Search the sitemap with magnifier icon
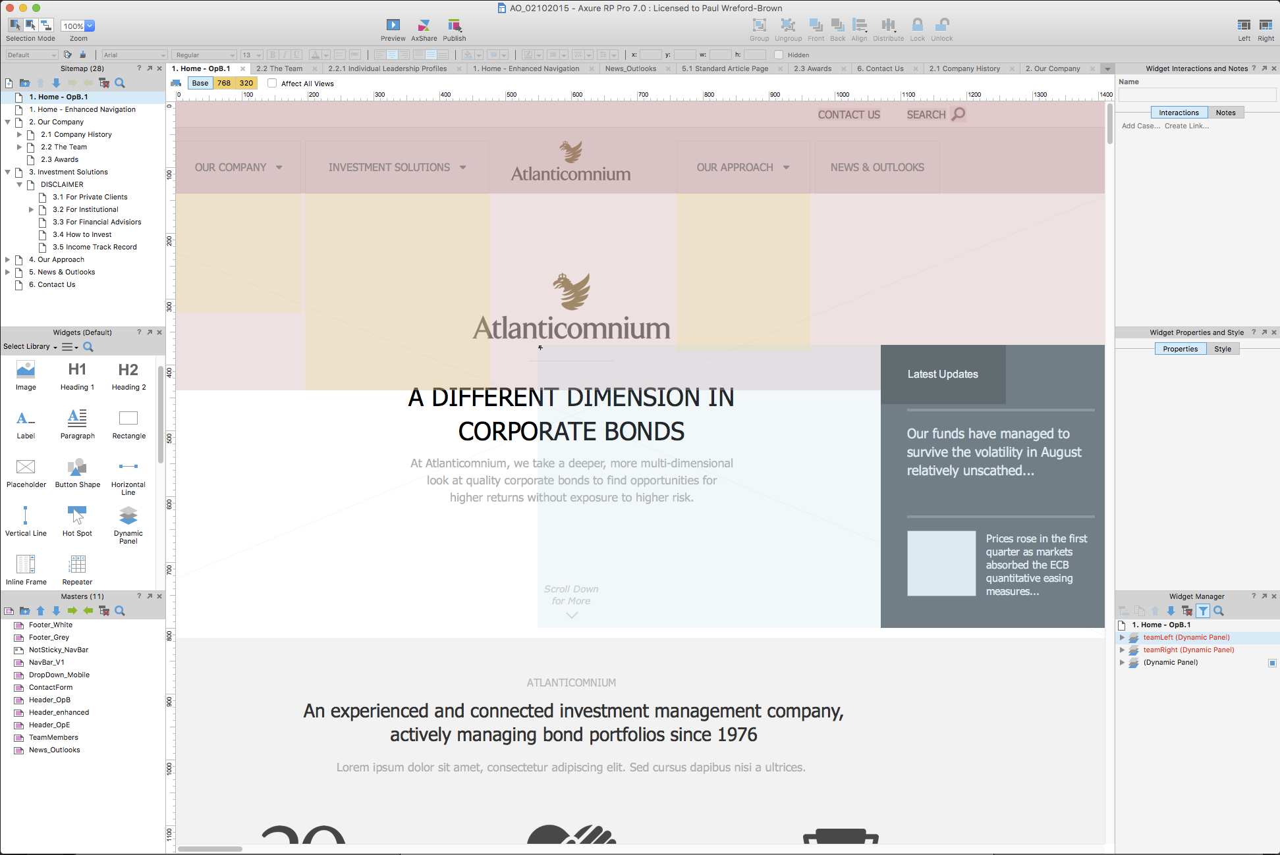Screen dimensions: 1280x855 [120, 83]
